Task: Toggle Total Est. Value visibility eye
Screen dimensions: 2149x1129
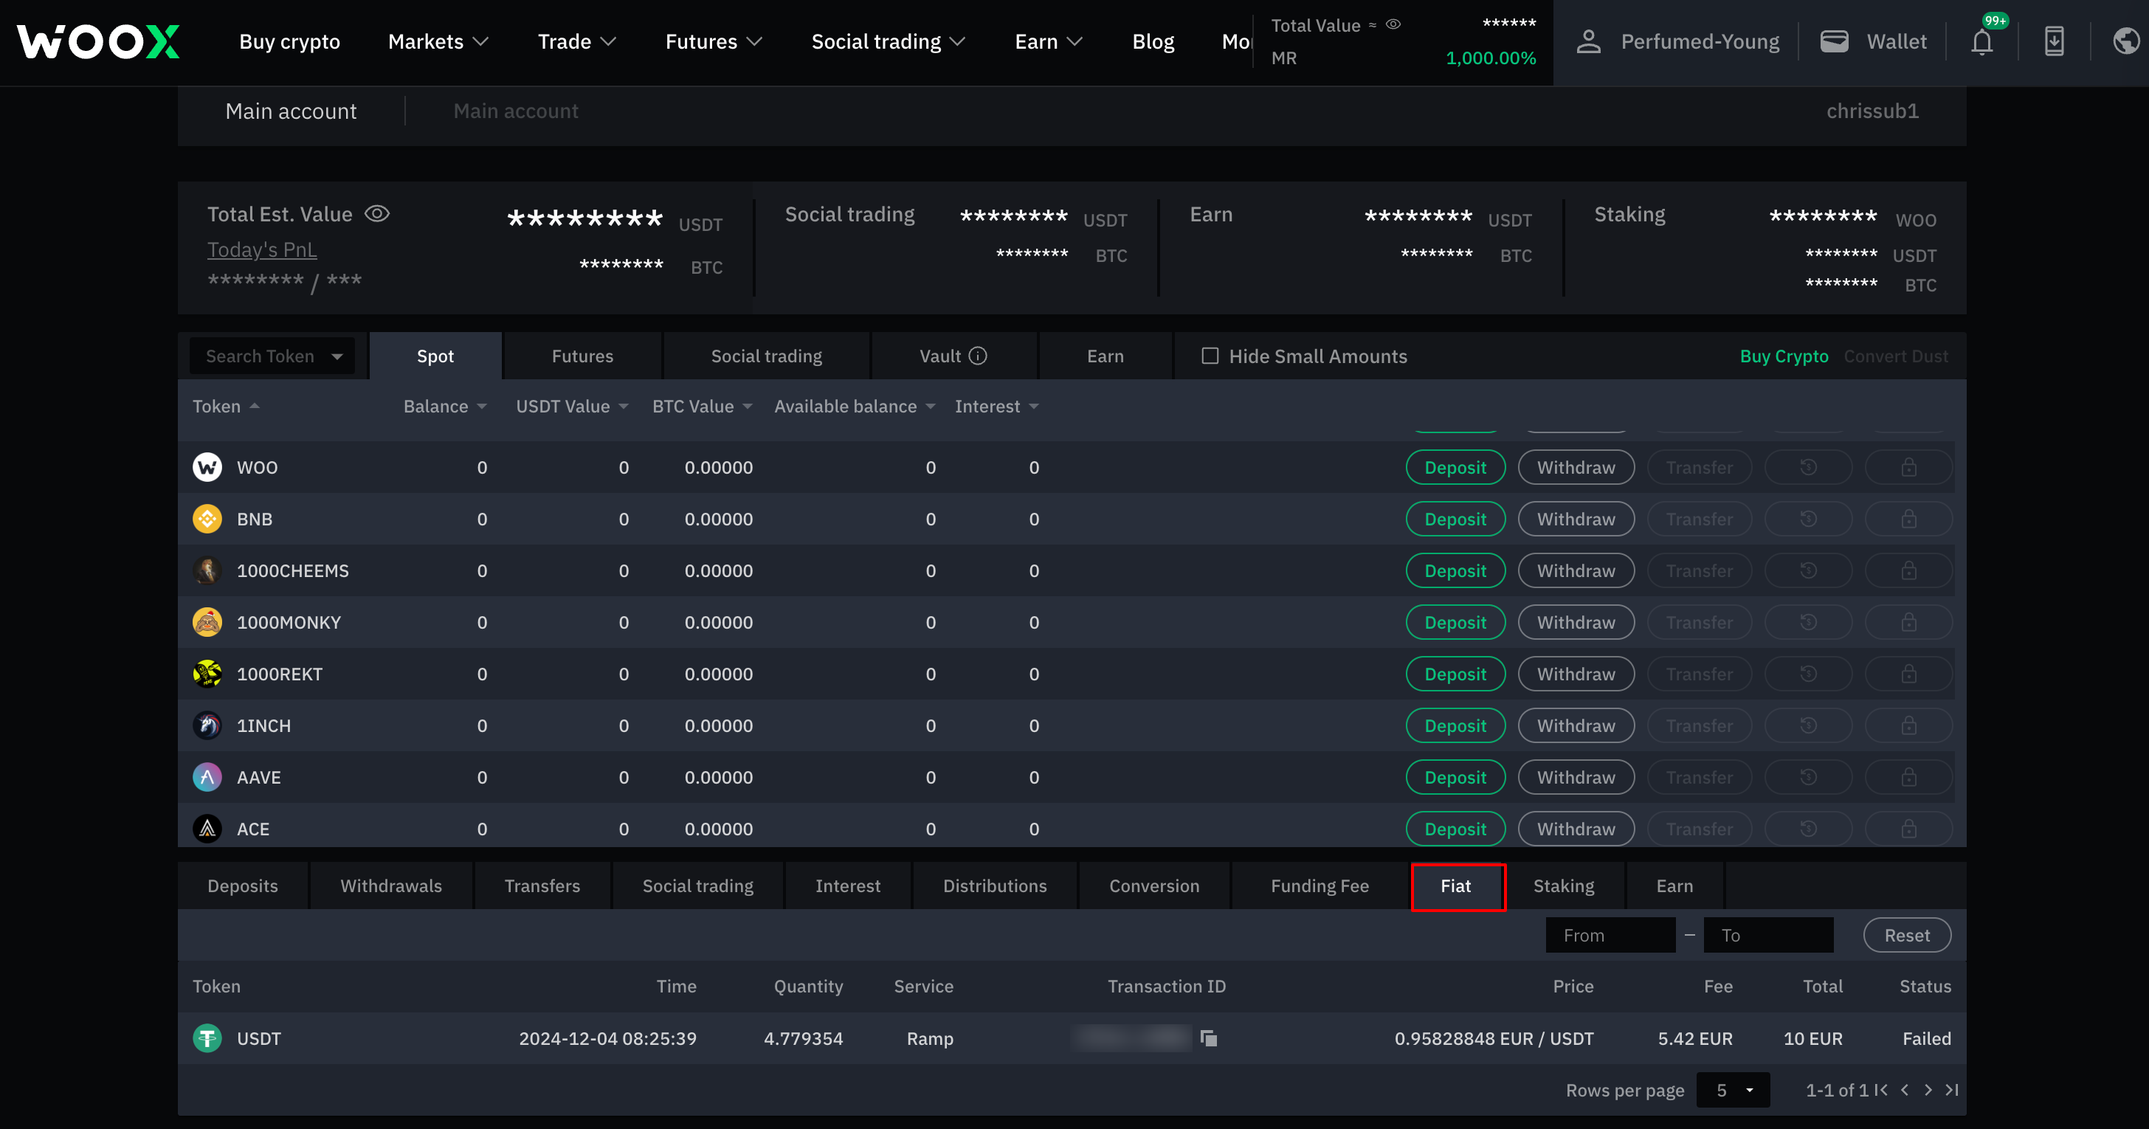Action: (x=377, y=213)
